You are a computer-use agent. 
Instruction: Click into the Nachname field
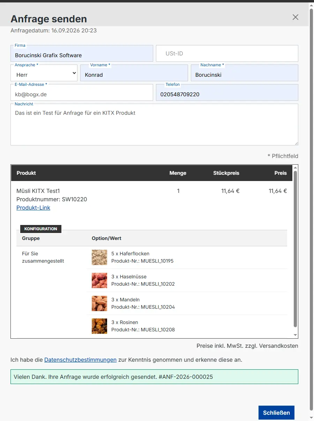(x=245, y=73)
